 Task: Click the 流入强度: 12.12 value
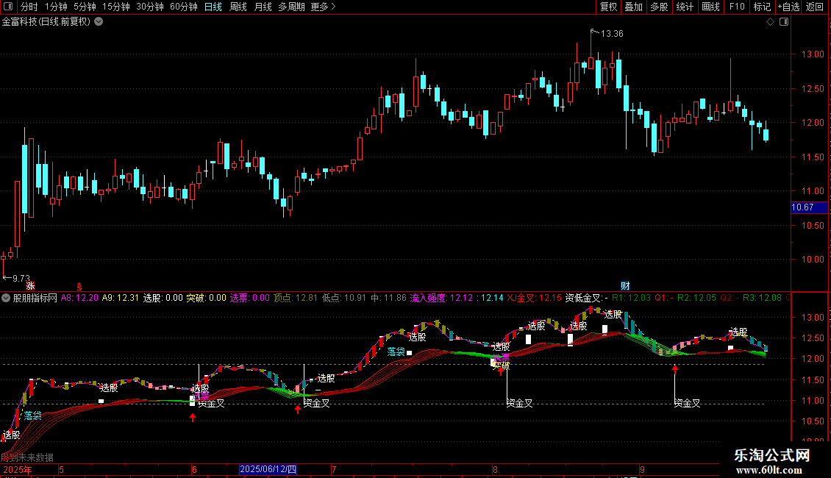(x=441, y=298)
